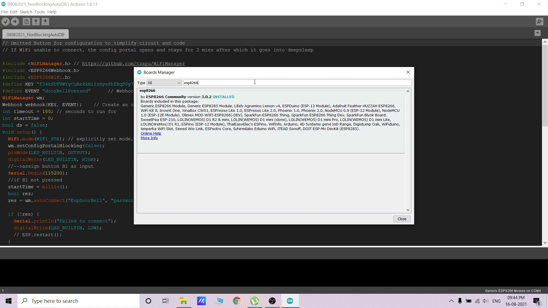This screenshot has height=308, width=548.
Task: Show hidden system tray icons chevron
Action: tap(451, 301)
